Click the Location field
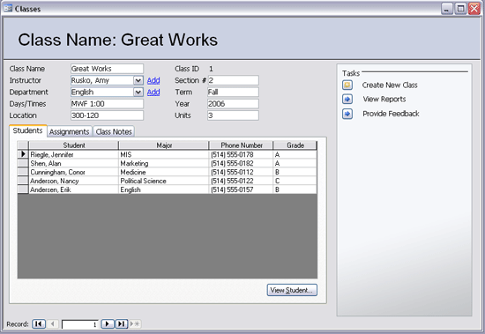 [107, 115]
